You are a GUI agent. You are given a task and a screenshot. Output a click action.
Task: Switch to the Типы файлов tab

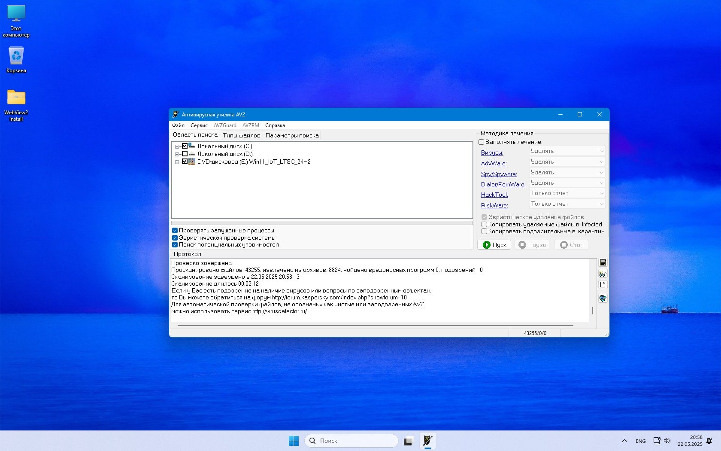pyautogui.click(x=241, y=135)
